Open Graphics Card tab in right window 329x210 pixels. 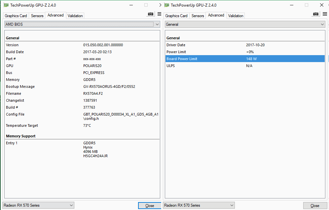pyautogui.click(x=176, y=16)
